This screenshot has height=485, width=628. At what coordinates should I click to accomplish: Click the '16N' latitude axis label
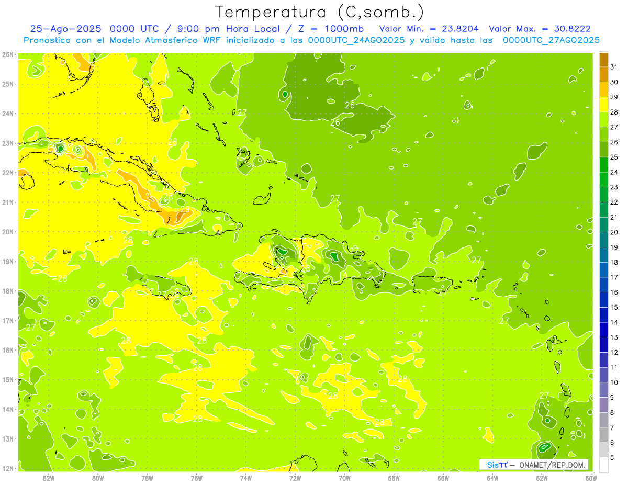(x=8, y=350)
